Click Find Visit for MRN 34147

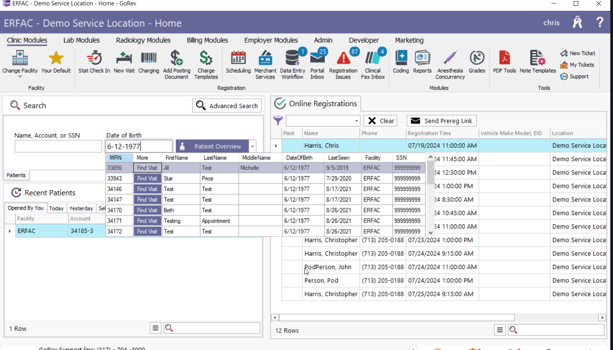(x=147, y=200)
